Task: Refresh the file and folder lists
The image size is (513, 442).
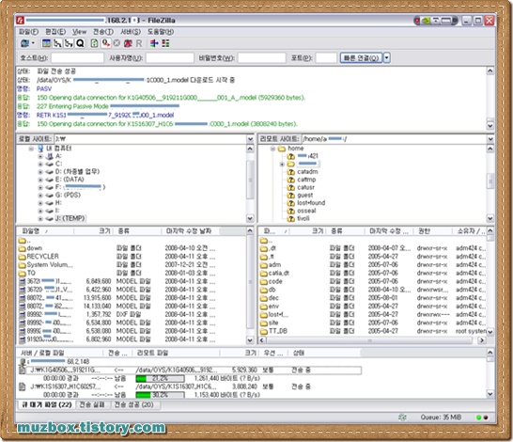Action: coord(94,43)
